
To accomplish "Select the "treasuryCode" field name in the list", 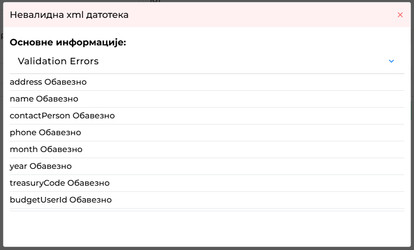I will coord(37,183).
